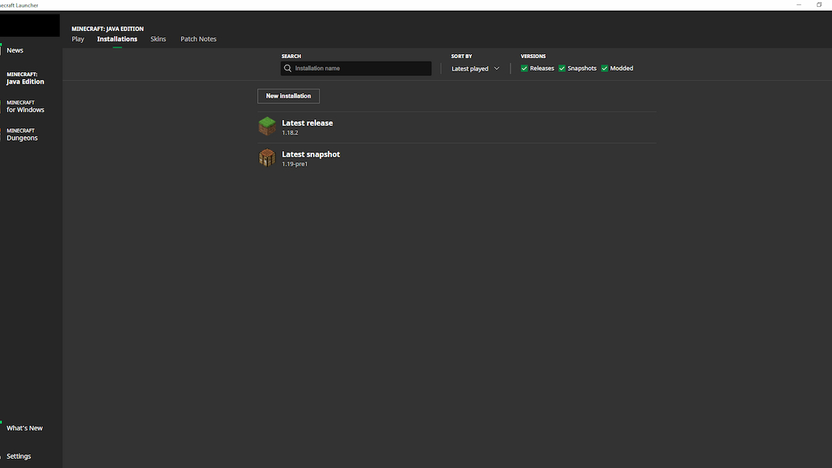Select the Latest snapshot 1.19-pre1 title
Screen dimensions: 832x468
(311, 155)
